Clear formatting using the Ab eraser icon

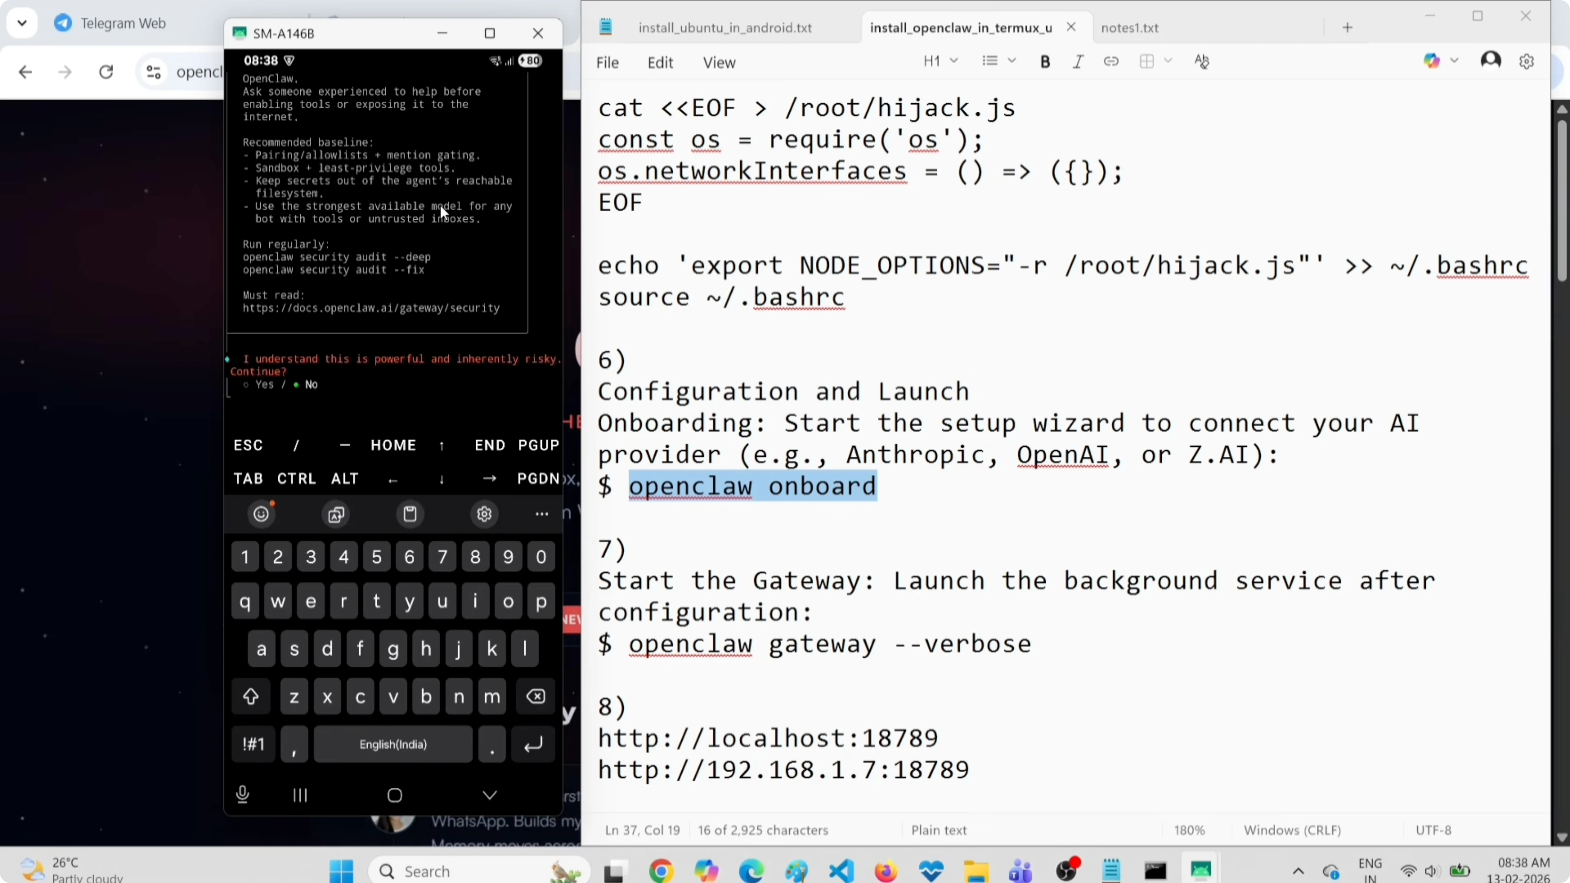[x=1201, y=61]
